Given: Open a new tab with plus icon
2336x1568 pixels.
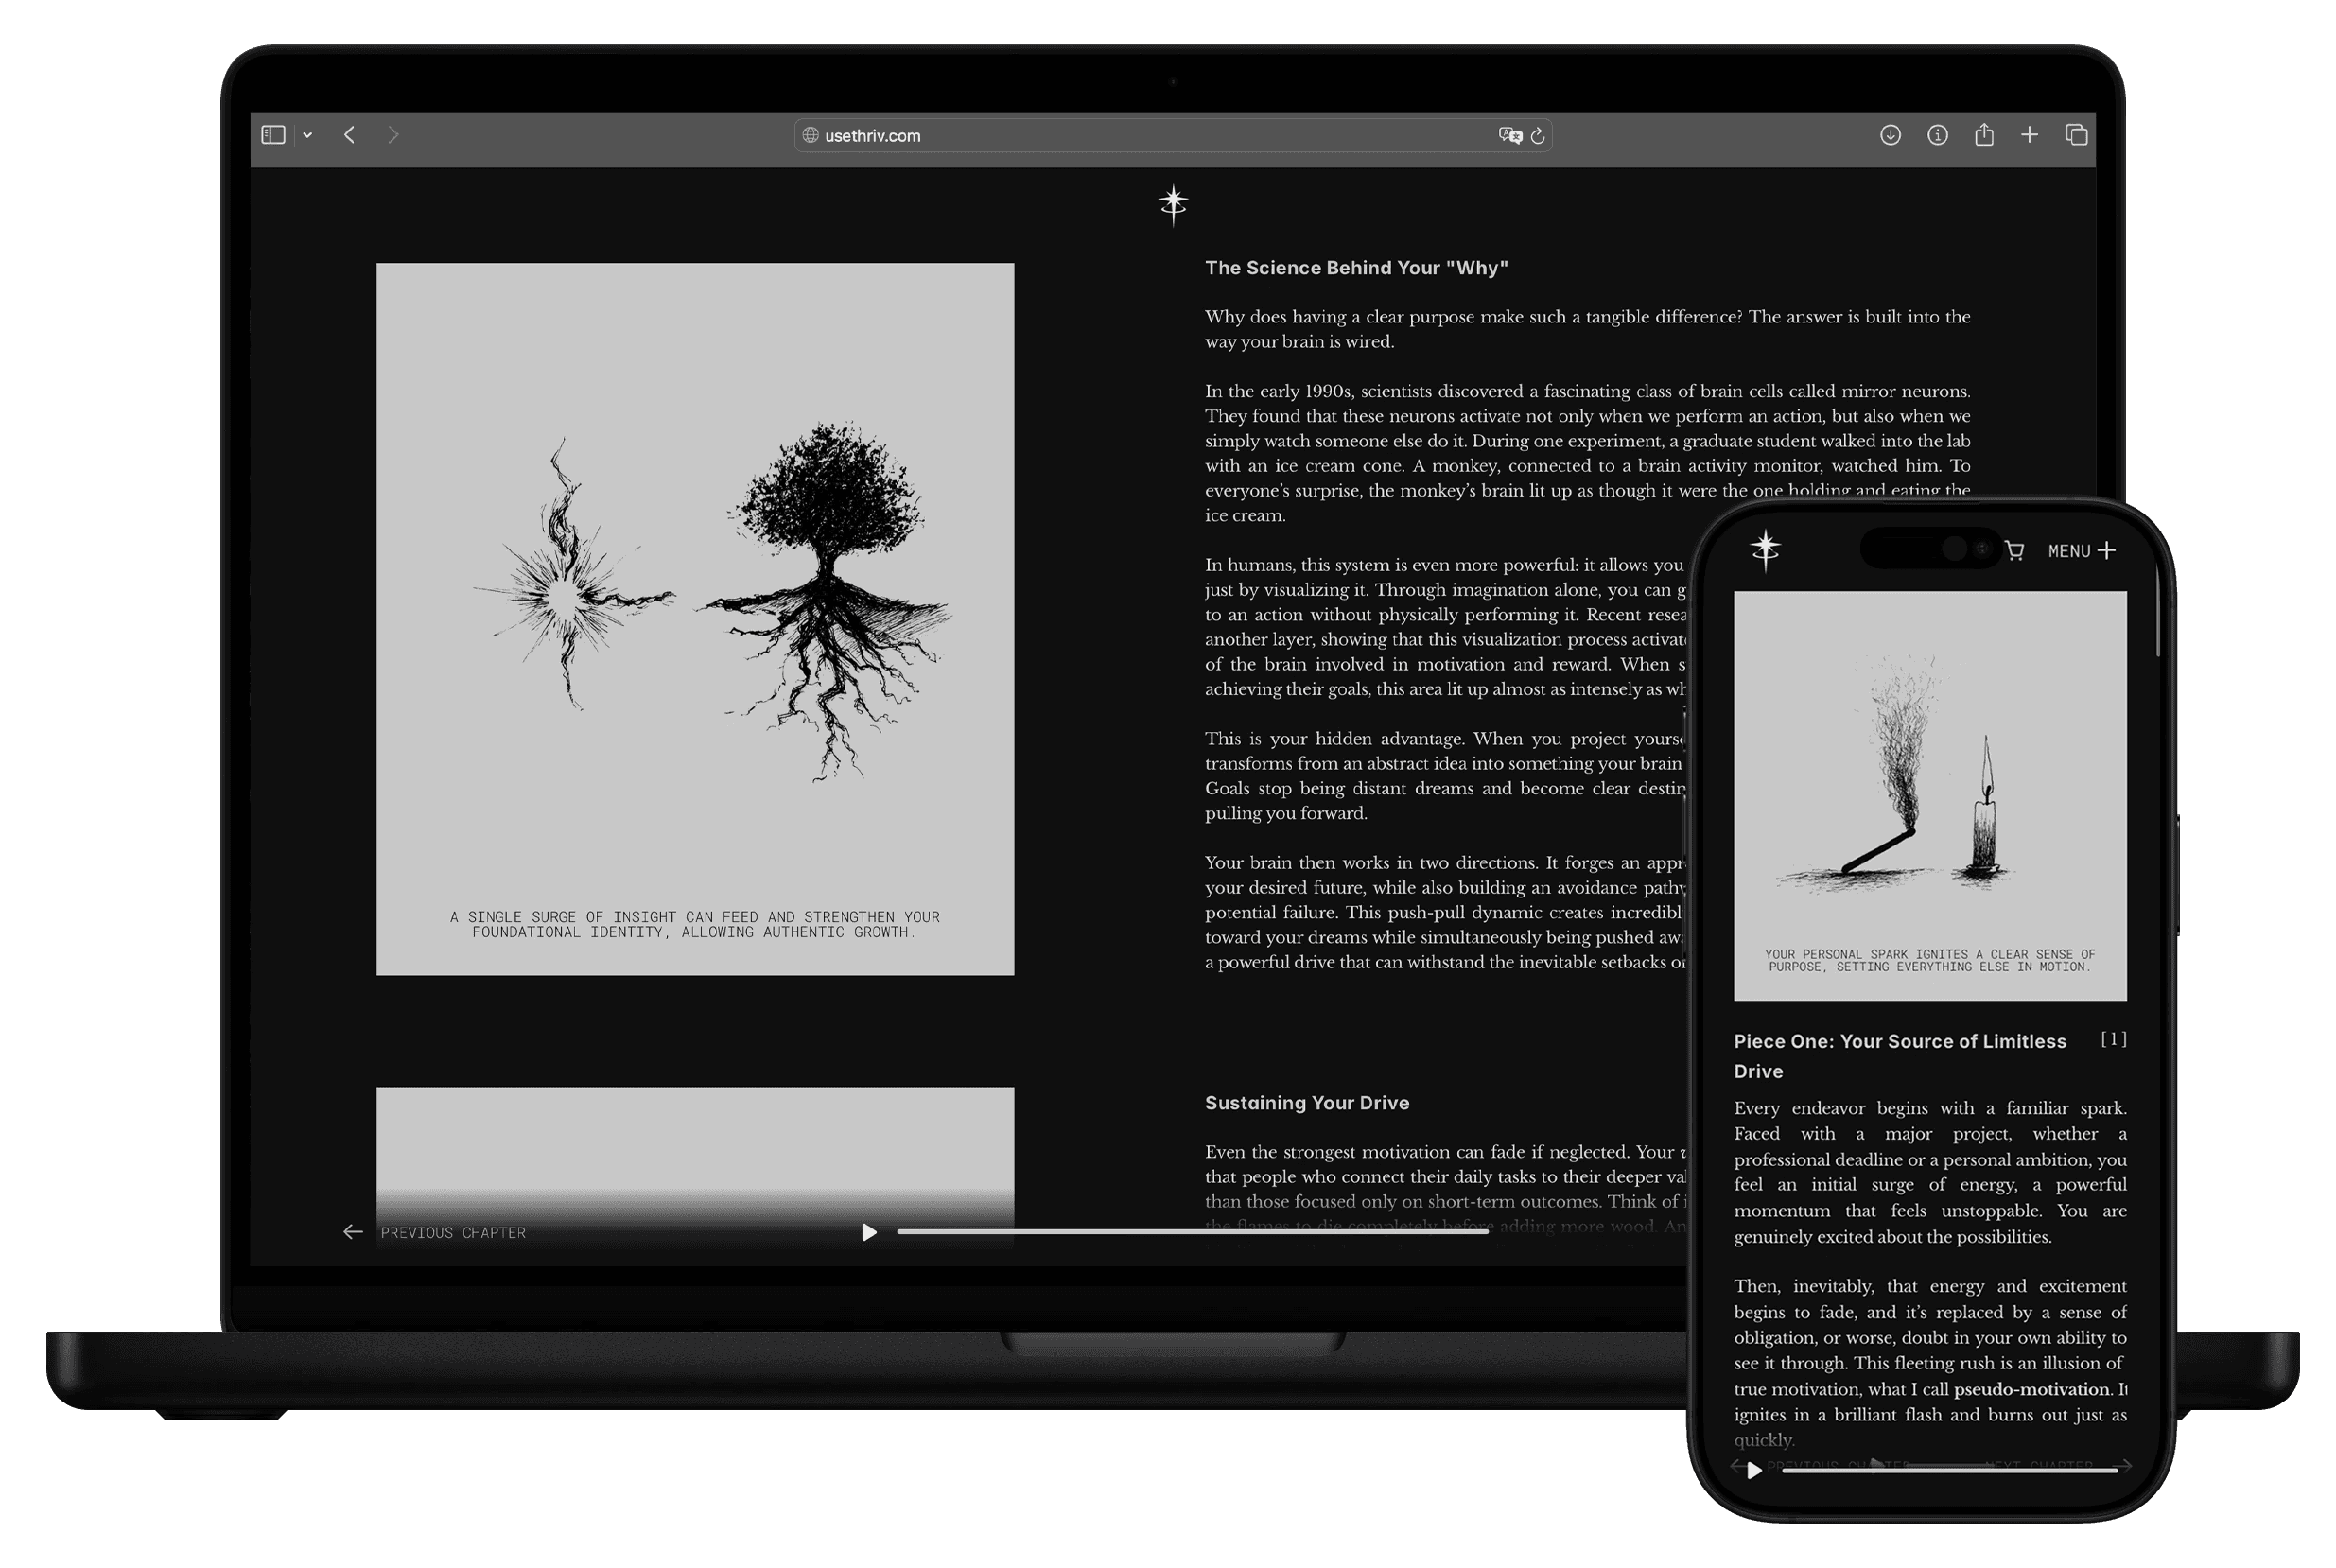Looking at the screenshot, I should pos(2029,135).
